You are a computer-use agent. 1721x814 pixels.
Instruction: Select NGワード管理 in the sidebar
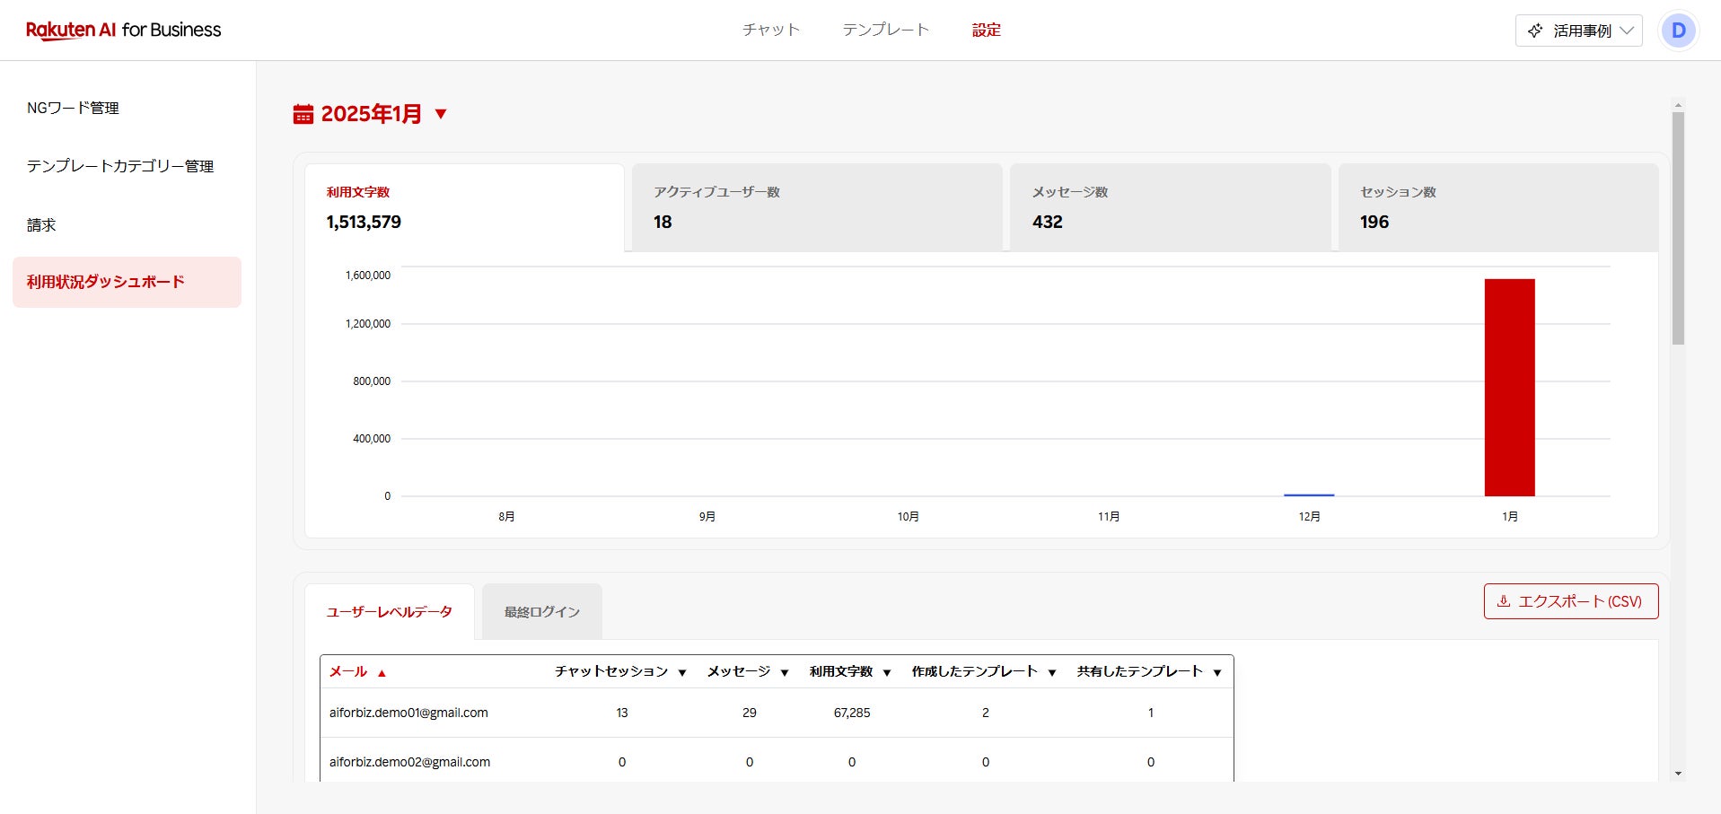73,108
